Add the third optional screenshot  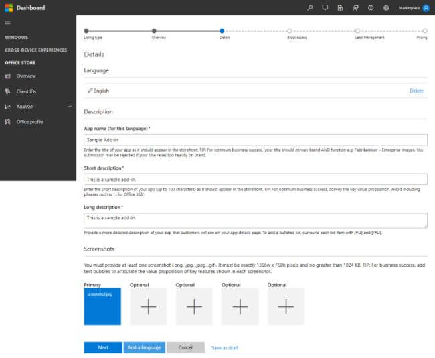240,306
